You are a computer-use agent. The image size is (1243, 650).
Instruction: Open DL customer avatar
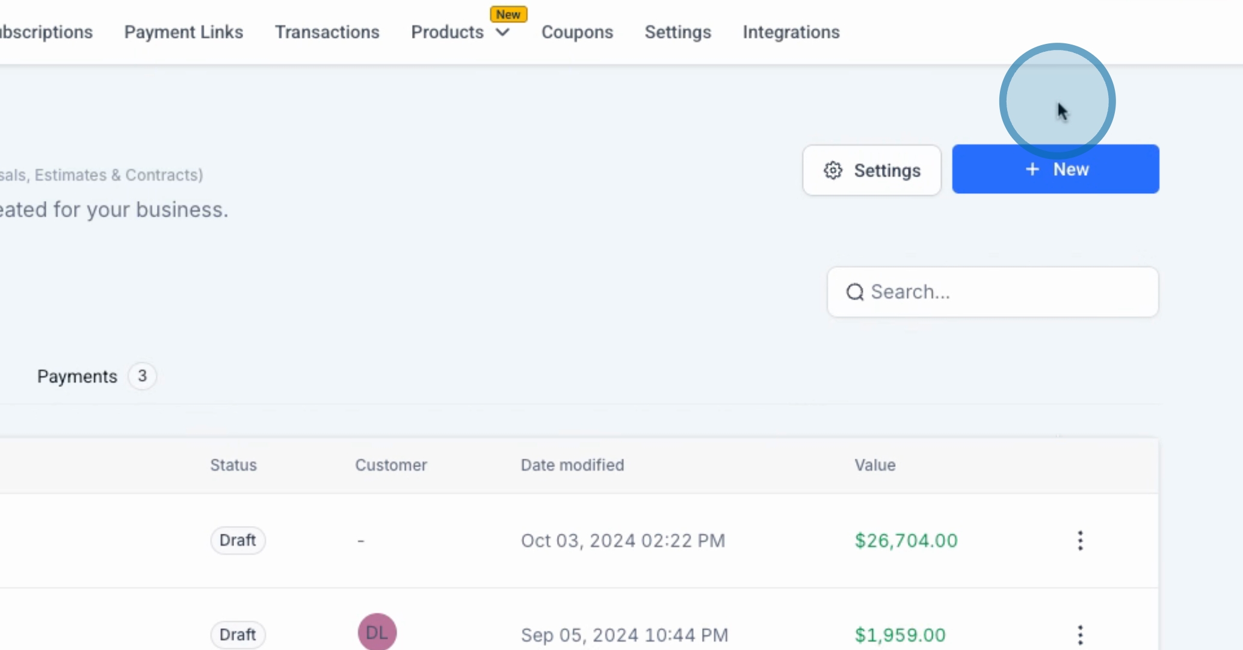click(x=377, y=632)
